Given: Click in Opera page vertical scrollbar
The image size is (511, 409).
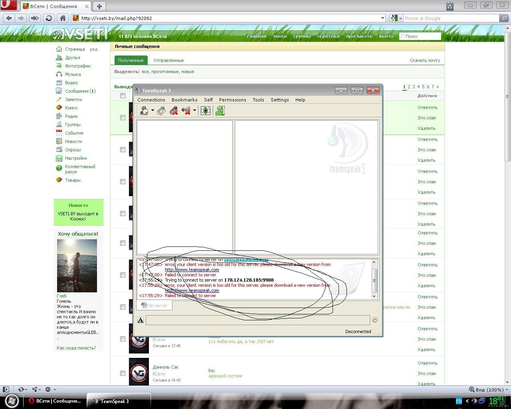Looking at the screenshot, I should click(508, 205).
